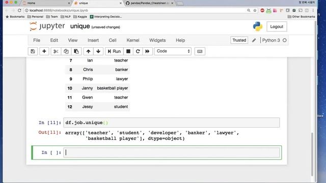Click the Python logo icon
Viewport: 326px width, 183px height.
point(258,26)
